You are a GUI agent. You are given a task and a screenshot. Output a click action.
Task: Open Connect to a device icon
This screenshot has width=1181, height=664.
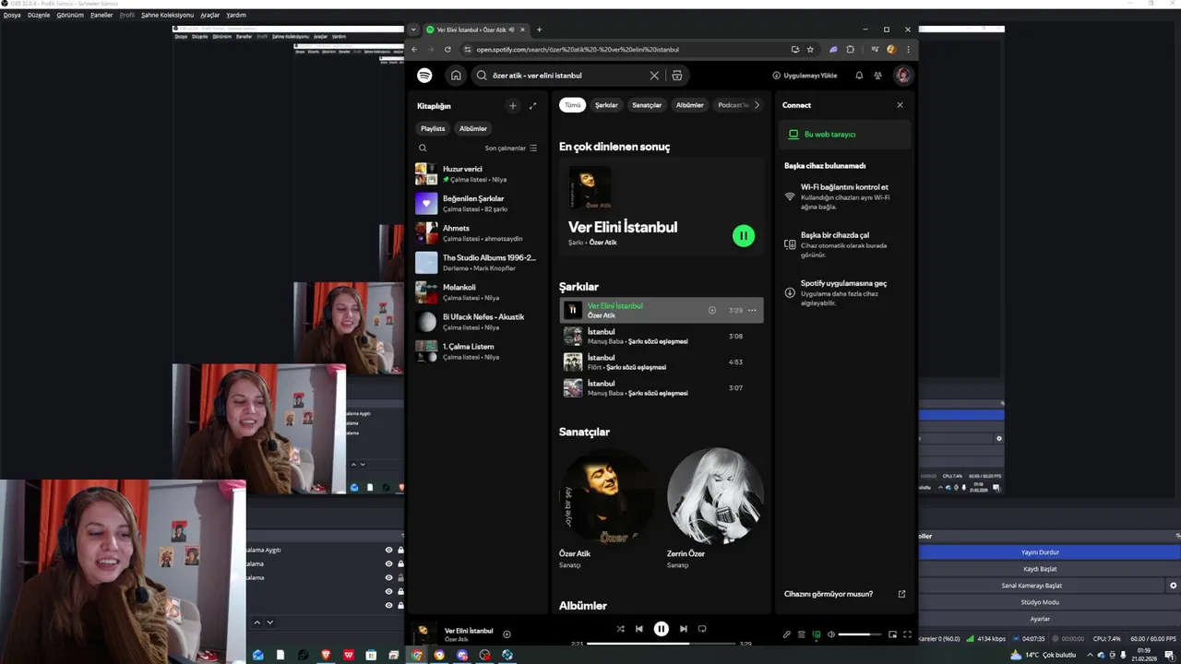(x=817, y=634)
